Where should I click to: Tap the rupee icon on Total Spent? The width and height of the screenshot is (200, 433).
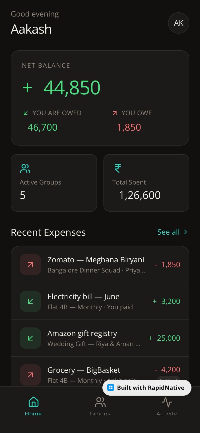click(118, 168)
